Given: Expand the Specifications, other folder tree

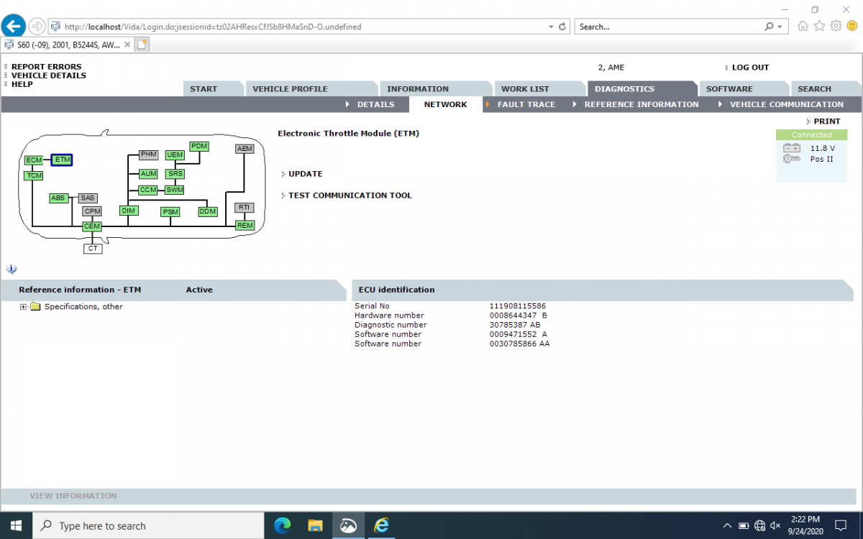Looking at the screenshot, I should pyautogui.click(x=24, y=307).
